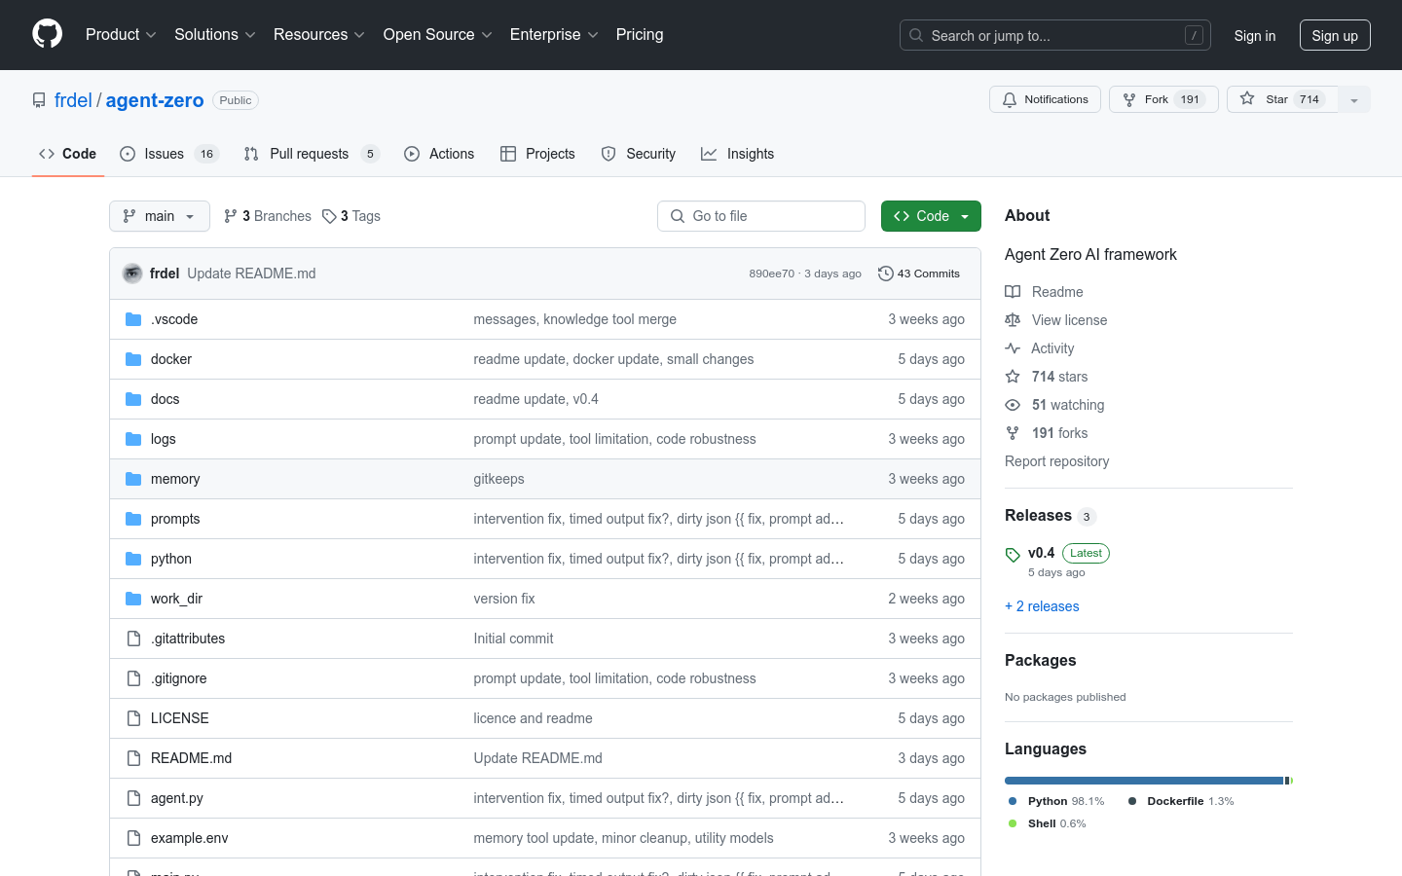Click the Fork repository icon

(1129, 99)
